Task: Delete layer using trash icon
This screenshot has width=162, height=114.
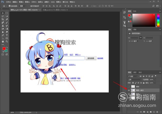Action: 157,112
